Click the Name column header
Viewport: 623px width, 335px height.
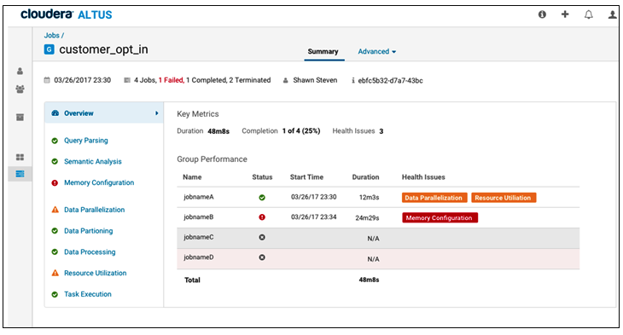192,177
